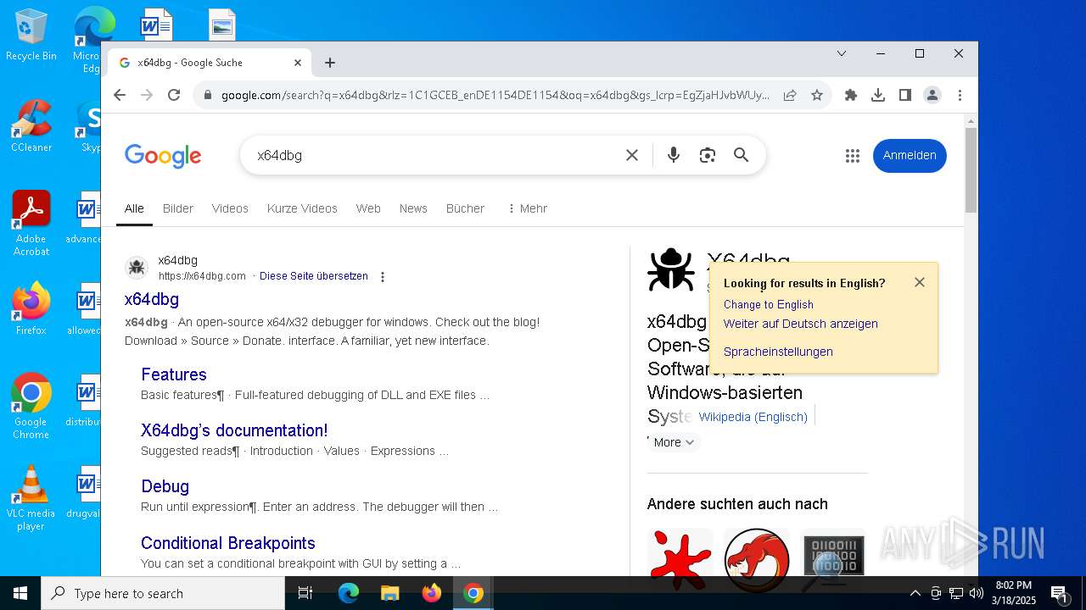Switch to the Bilder tab

click(x=178, y=208)
